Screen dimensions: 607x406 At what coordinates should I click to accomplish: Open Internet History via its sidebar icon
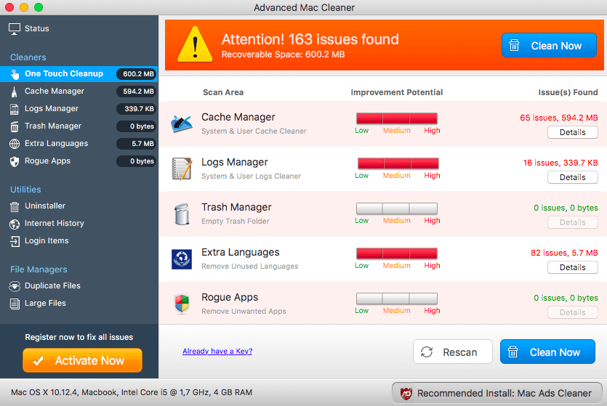(15, 224)
